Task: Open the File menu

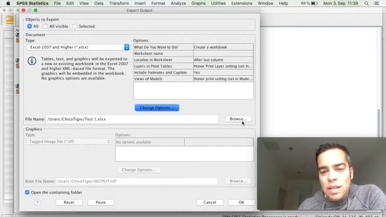Action: [x=57, y=3]
